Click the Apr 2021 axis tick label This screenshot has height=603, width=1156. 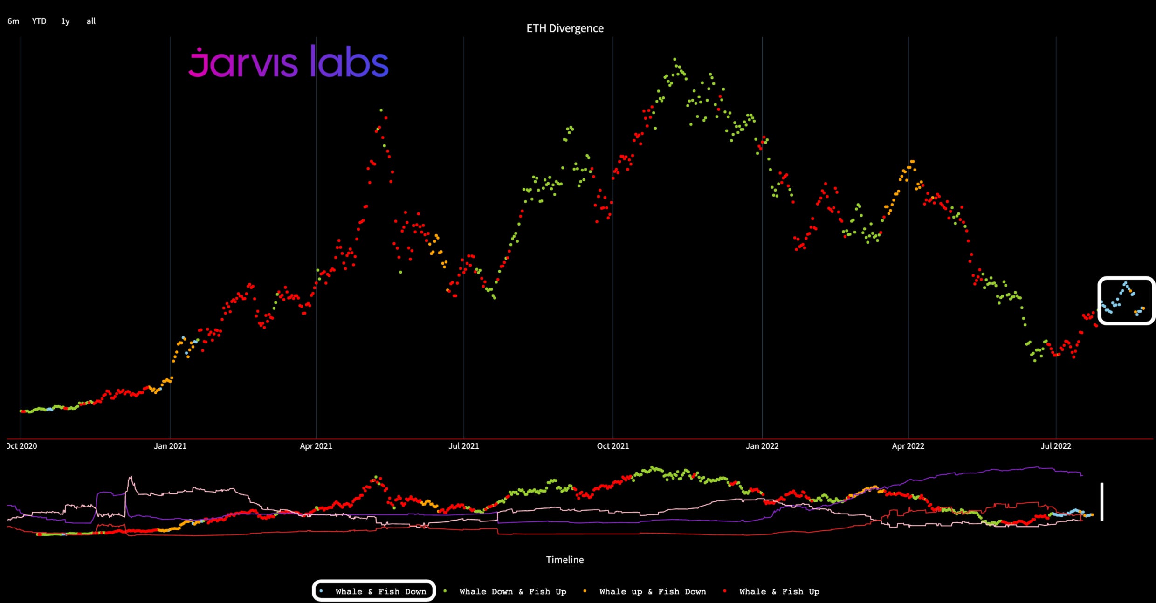click(316, 446)
